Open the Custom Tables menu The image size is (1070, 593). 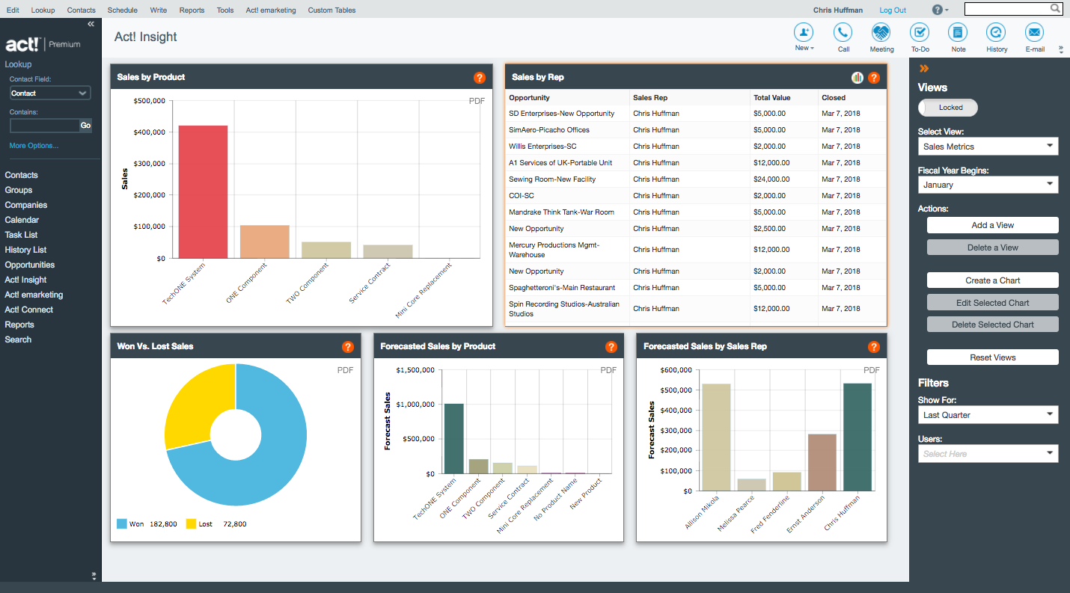(332, 10)
